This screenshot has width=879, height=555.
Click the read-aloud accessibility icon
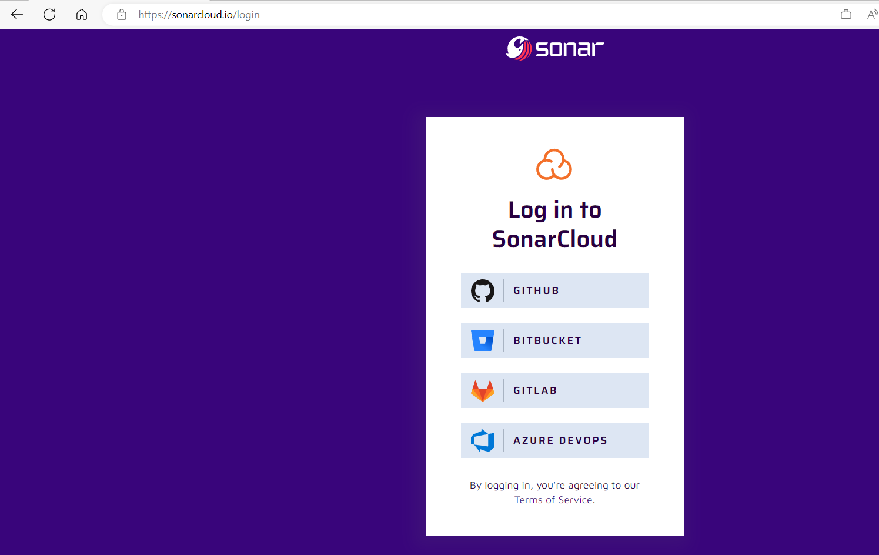(872, 14)
